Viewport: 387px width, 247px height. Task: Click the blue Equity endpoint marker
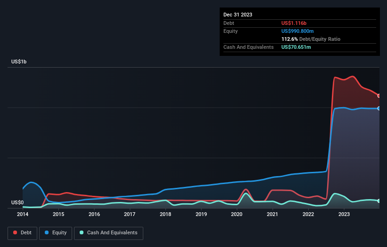click(x=379, y=108)
